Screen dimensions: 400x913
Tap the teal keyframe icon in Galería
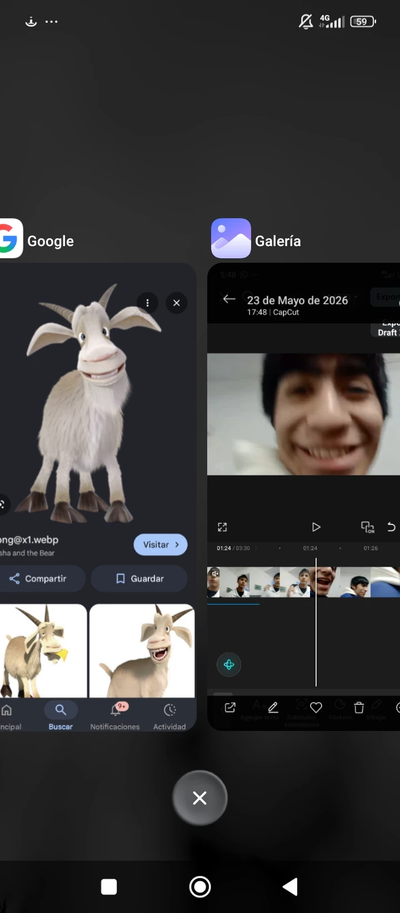coord(229,665)
